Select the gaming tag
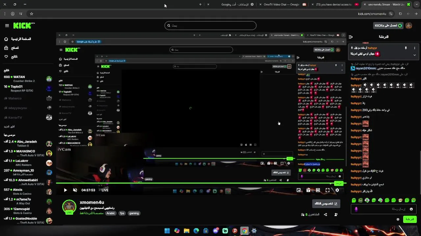 tap(134, 213)
